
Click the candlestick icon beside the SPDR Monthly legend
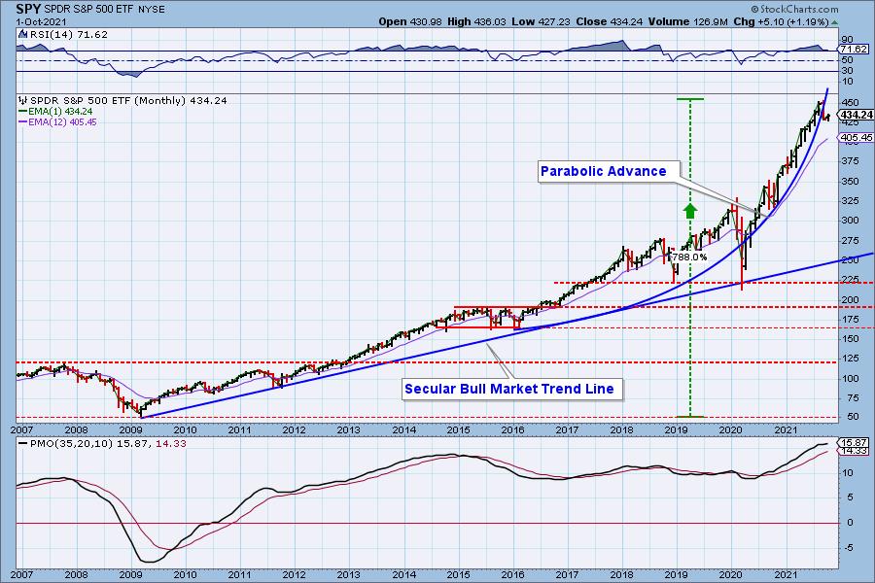[23, 100]
